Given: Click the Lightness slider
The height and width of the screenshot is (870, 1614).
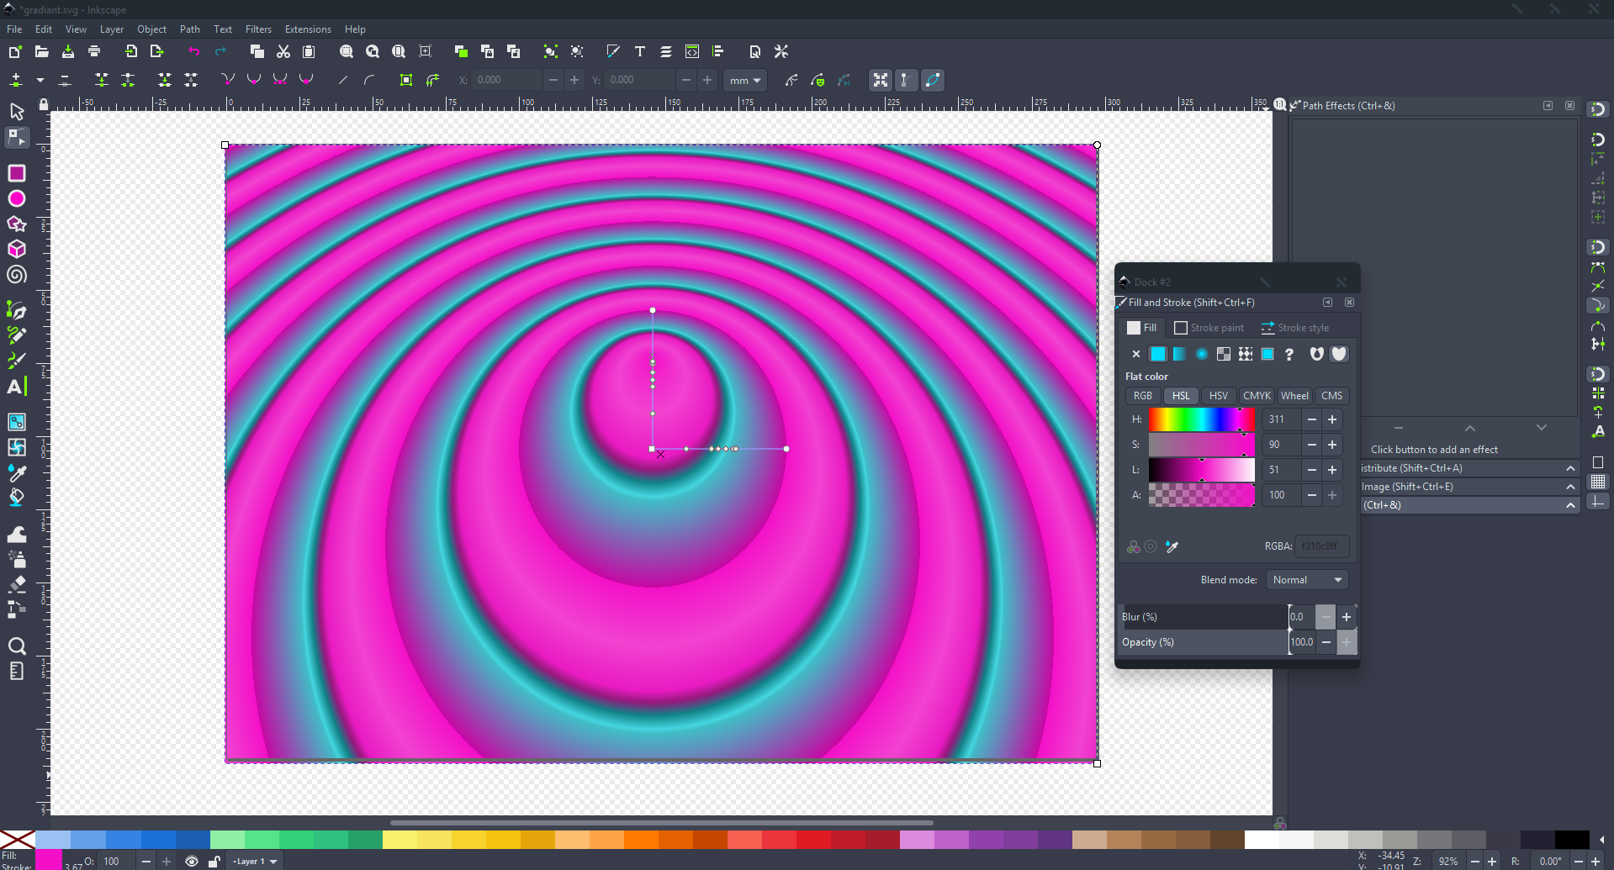Looking at the screenshot, I should 1201,470.
